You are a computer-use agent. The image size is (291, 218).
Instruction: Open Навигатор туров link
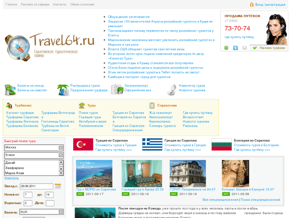(192, 86)
